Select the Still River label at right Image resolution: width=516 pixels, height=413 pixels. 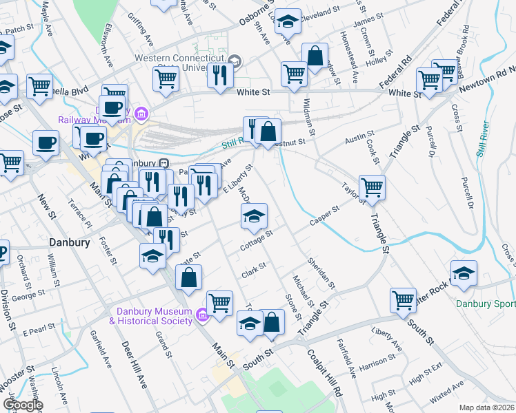coord(483,139)
